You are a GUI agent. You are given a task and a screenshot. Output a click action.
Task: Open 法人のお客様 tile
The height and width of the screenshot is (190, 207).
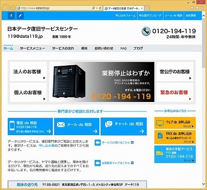[28, 71]
